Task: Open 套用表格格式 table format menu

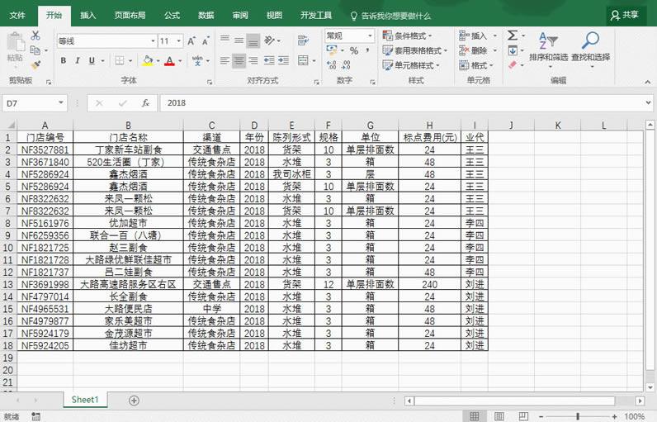Action: [x=415, y=50]
